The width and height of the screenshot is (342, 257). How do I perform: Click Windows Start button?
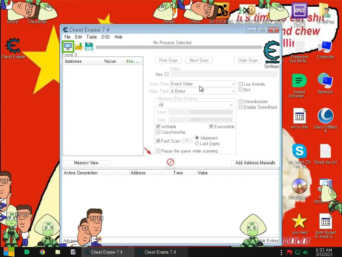9,252
